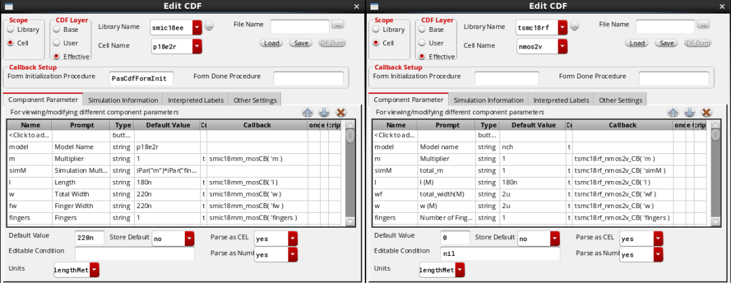Click parameter table vertical scrollbar in smic18ee window
Image resolution: width=731 pixels, height=283 pixels.
tap(350, 176)
